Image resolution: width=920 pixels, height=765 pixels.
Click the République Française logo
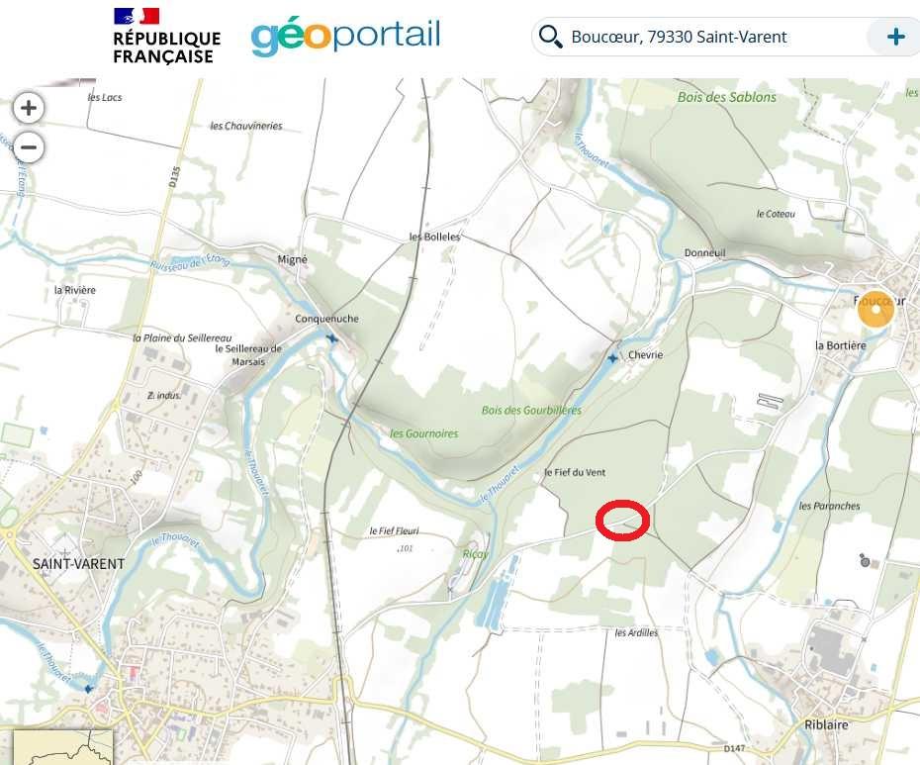tap(166, 37)
